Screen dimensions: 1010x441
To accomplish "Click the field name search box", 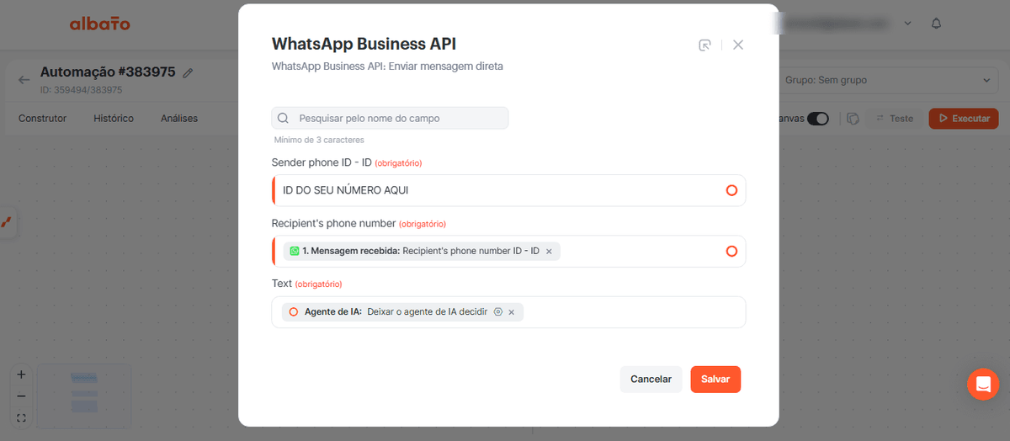I will point(390,118).
